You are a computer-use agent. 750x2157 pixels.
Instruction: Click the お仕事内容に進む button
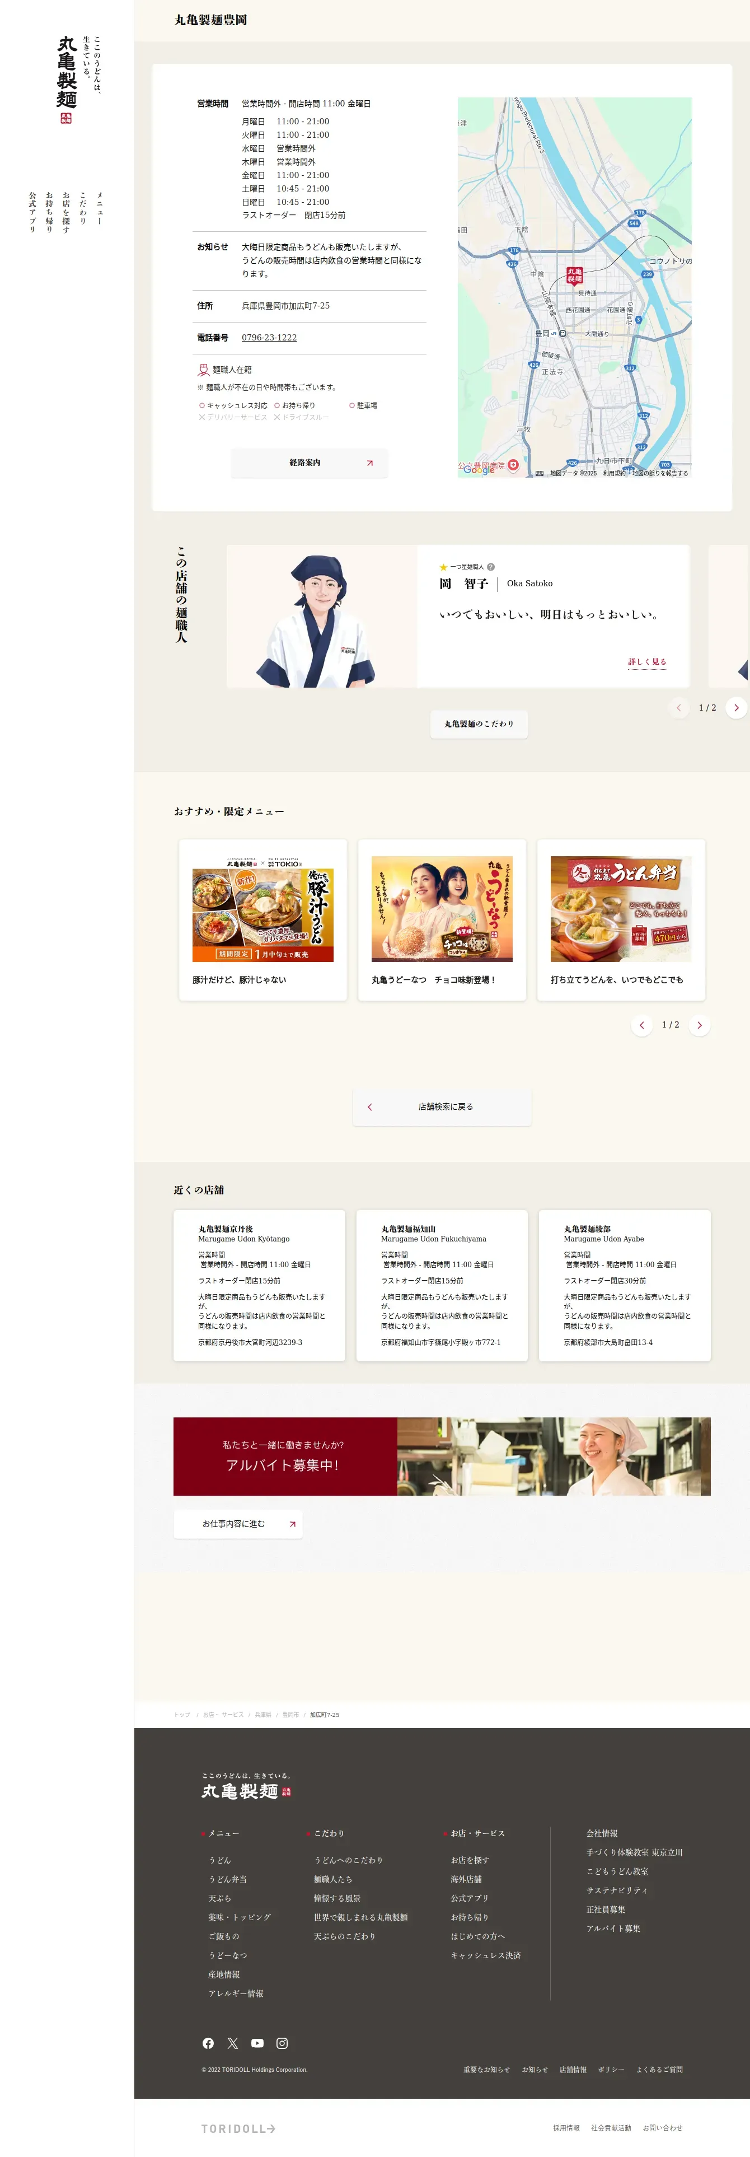[x=238, y=1524]
